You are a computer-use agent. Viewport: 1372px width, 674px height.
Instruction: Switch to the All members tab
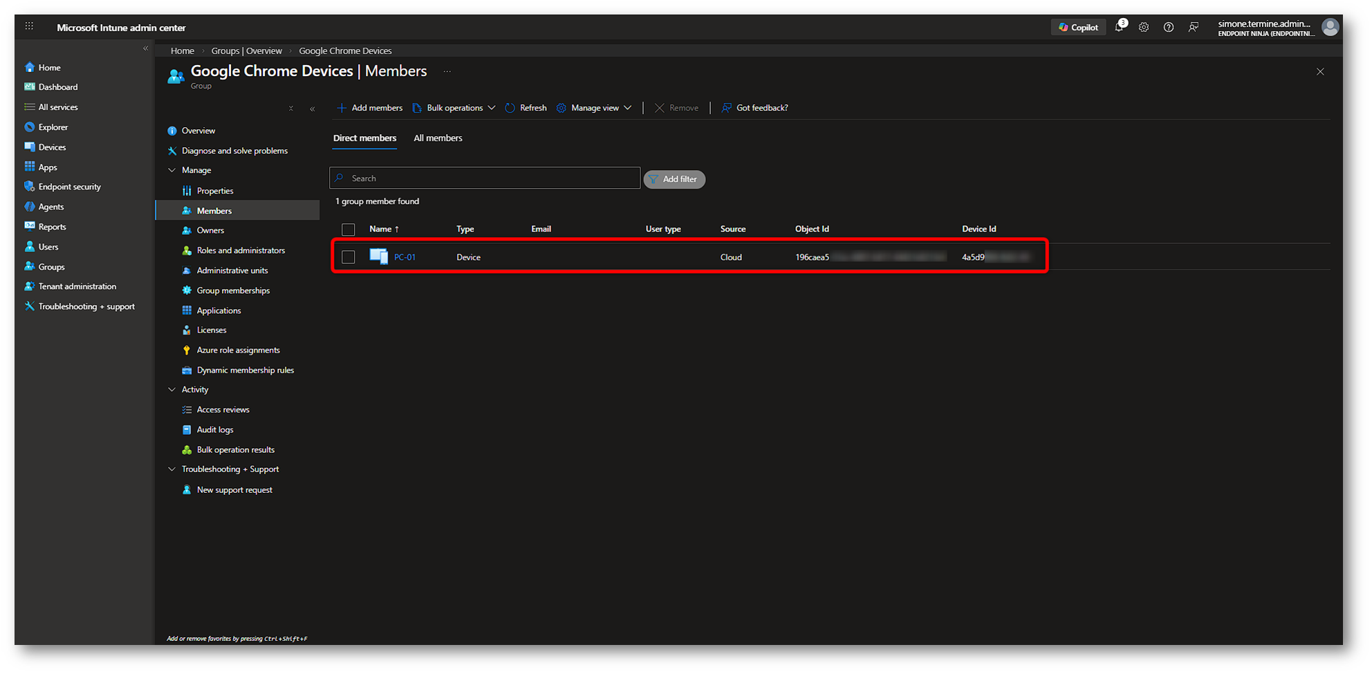tap(438, 138)
